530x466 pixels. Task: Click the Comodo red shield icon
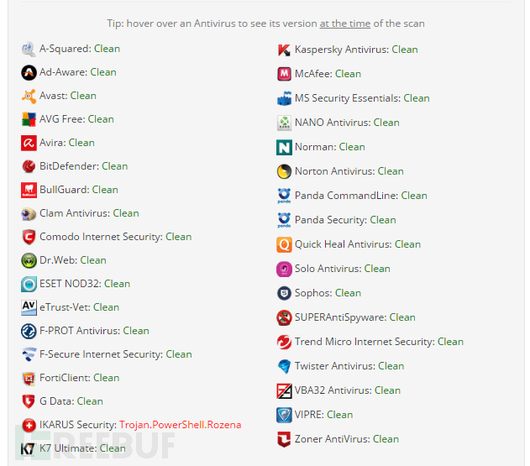tap(29, 237)
